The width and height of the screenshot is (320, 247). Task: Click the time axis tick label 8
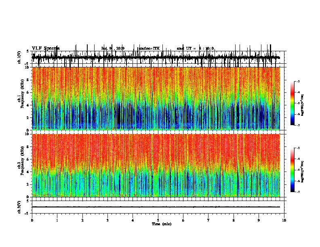tap(234, 220)
